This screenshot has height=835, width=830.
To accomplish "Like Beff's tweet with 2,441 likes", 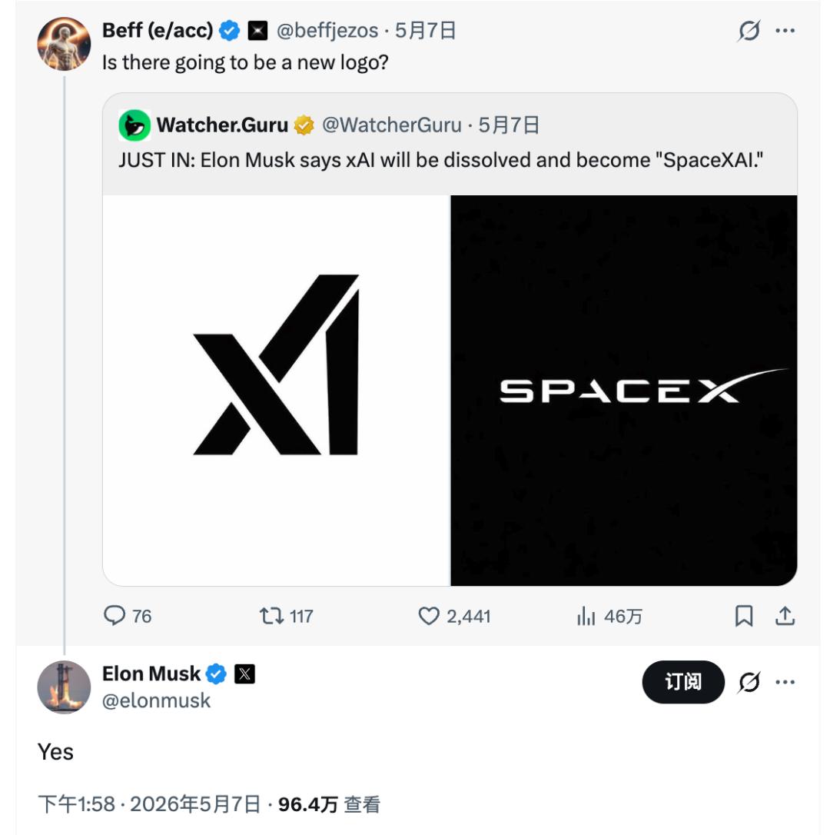I will pyautogui.click(x=429, y=616).
